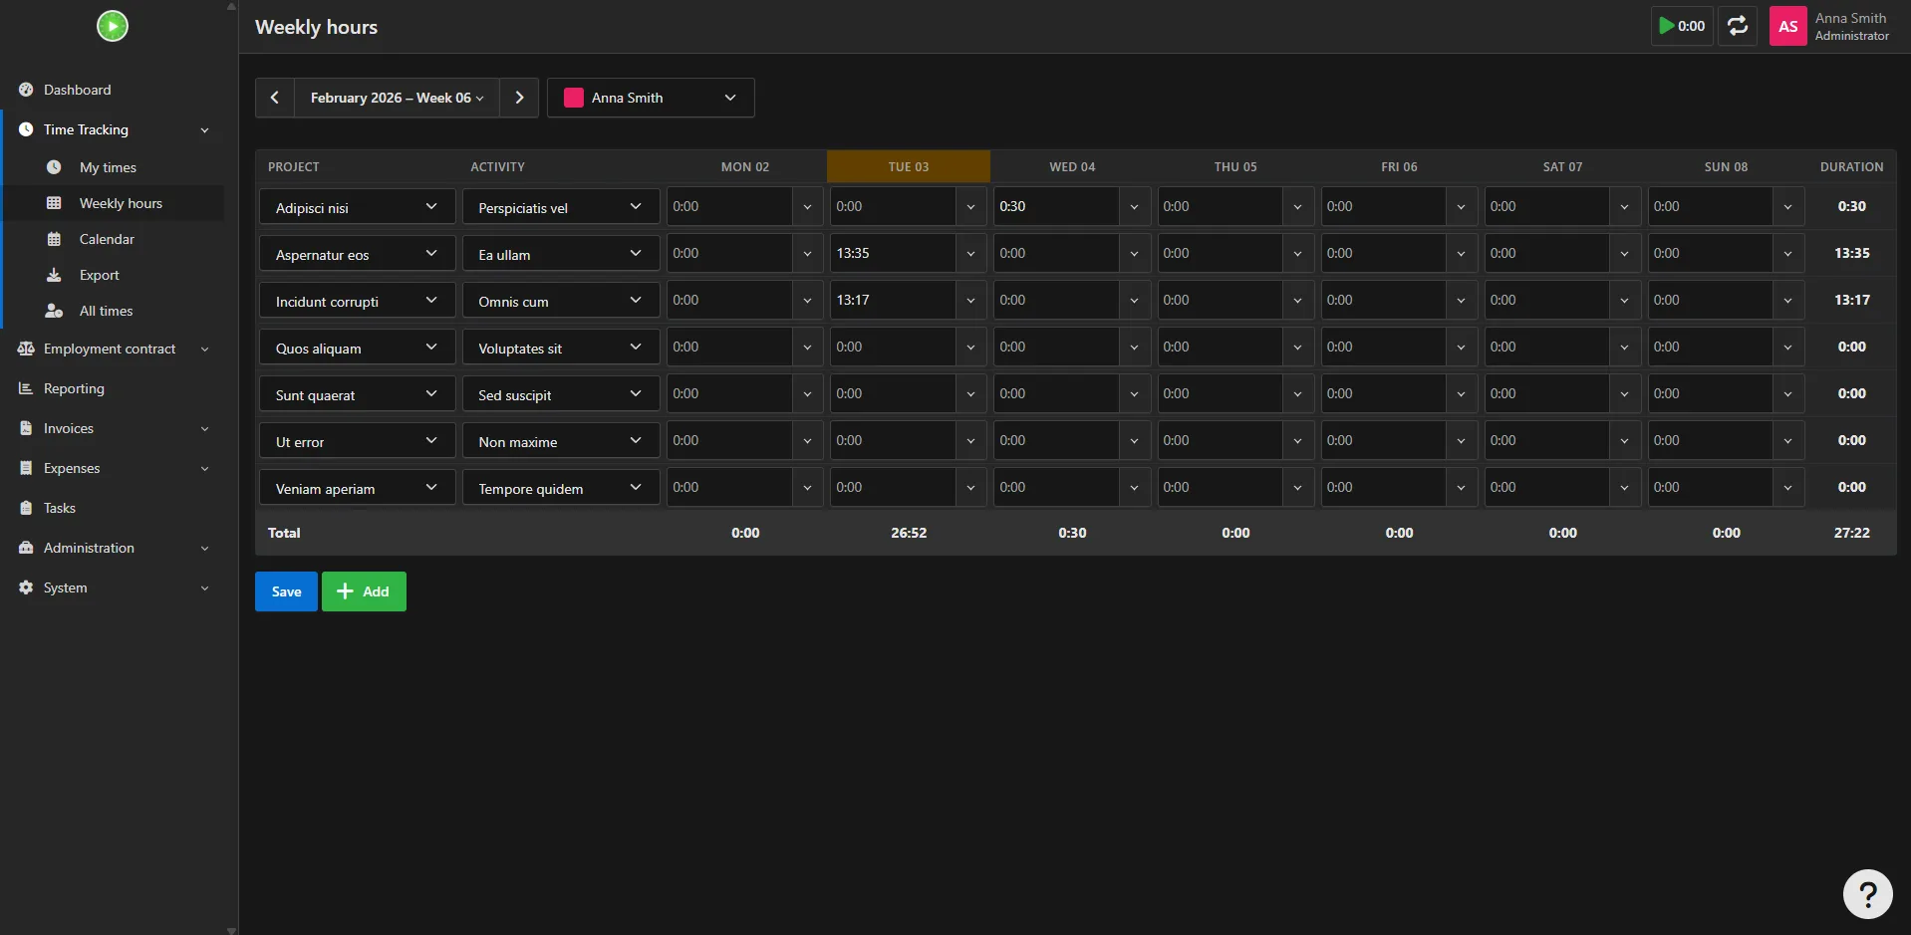Open the Calendar icon

click(x=54, y=239)
